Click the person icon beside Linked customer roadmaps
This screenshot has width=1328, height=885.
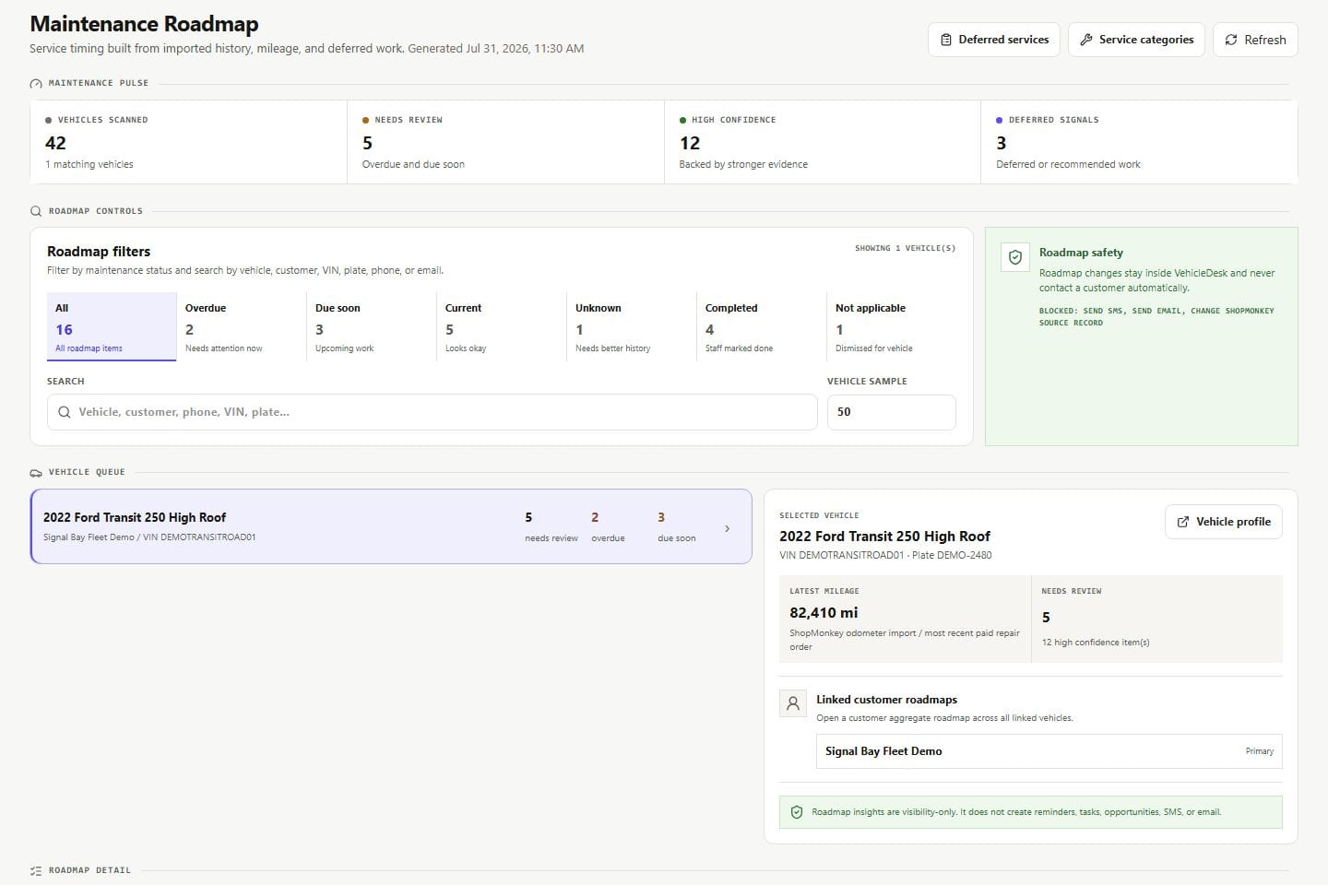coord(793,704)
